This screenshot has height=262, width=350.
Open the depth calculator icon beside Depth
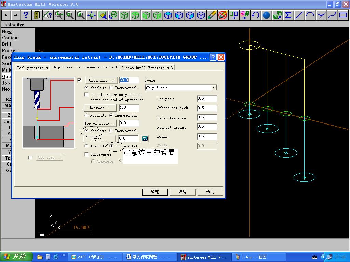click(x=145, y=139)
